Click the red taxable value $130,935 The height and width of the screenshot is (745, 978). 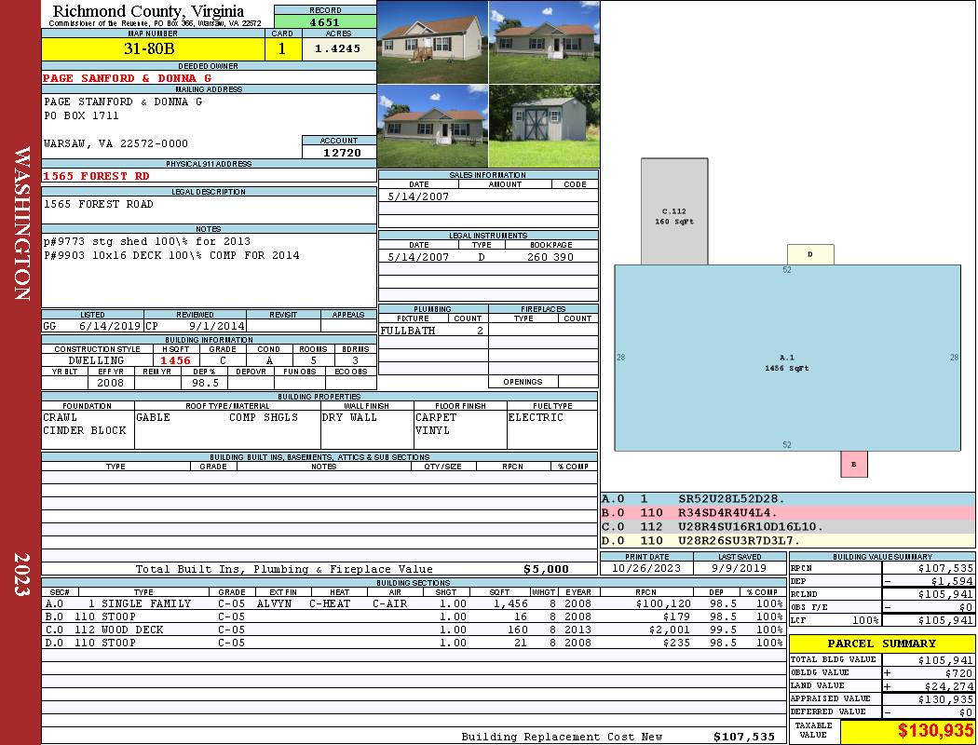pos(935,731)
